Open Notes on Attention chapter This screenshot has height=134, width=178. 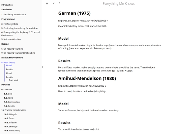(x=11, y=39)
